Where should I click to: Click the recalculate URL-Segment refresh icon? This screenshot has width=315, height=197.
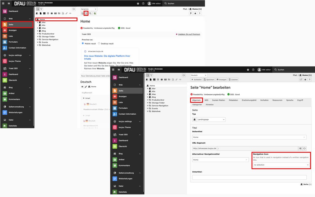click(x=305, y=148)
